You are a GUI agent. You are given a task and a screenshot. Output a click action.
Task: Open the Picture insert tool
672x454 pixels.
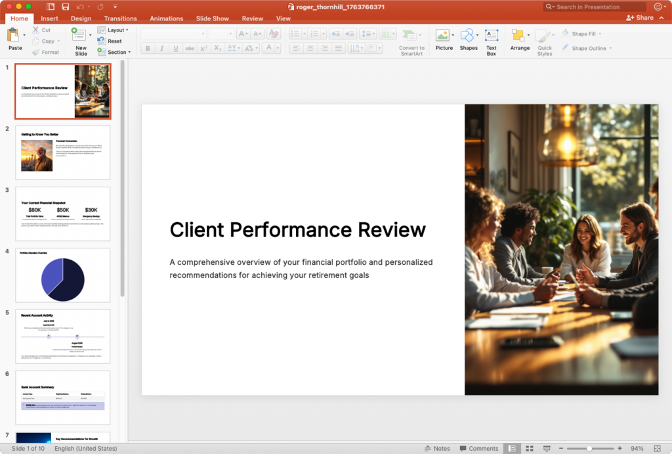tap(443, 35)
